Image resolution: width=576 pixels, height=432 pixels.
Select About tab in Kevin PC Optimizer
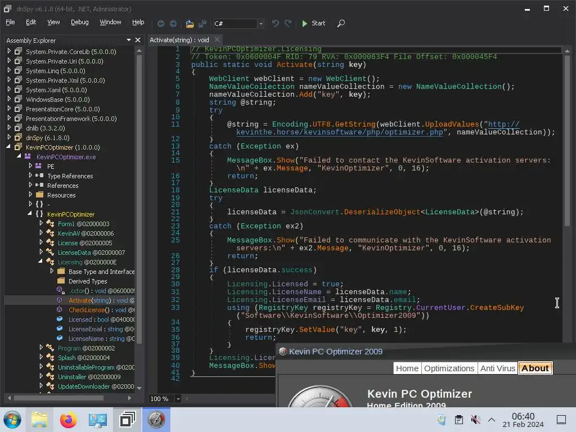(x=535, y=368)
